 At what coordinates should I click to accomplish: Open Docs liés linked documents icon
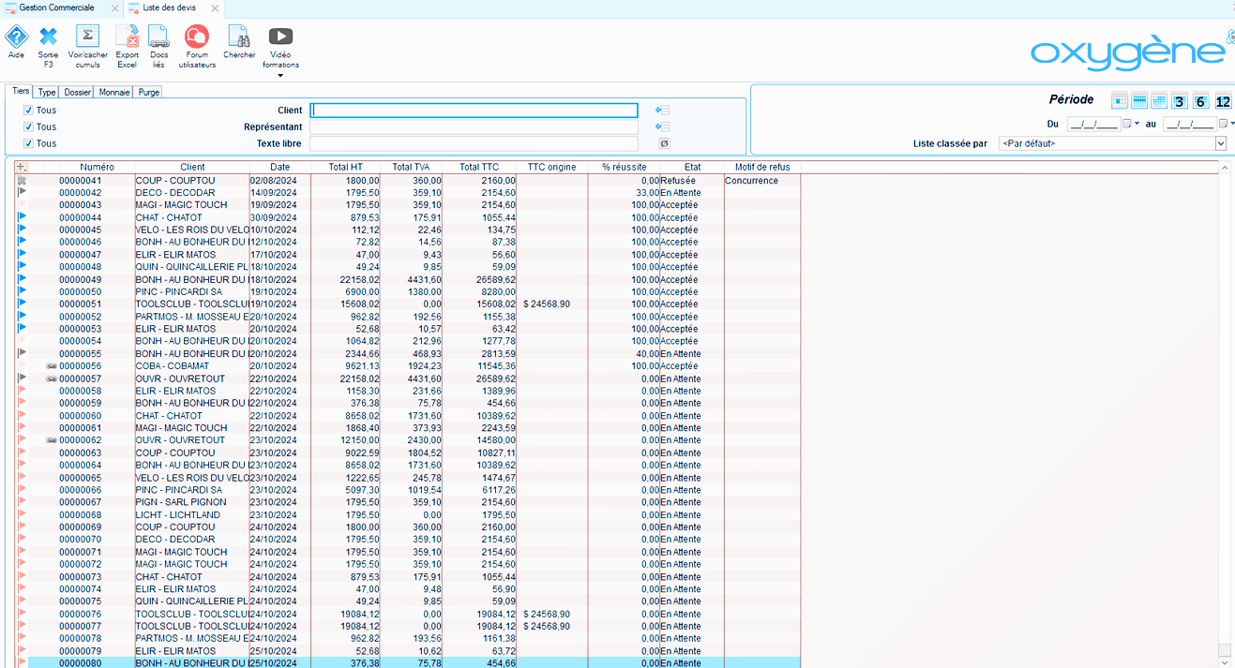pos(158,37)
